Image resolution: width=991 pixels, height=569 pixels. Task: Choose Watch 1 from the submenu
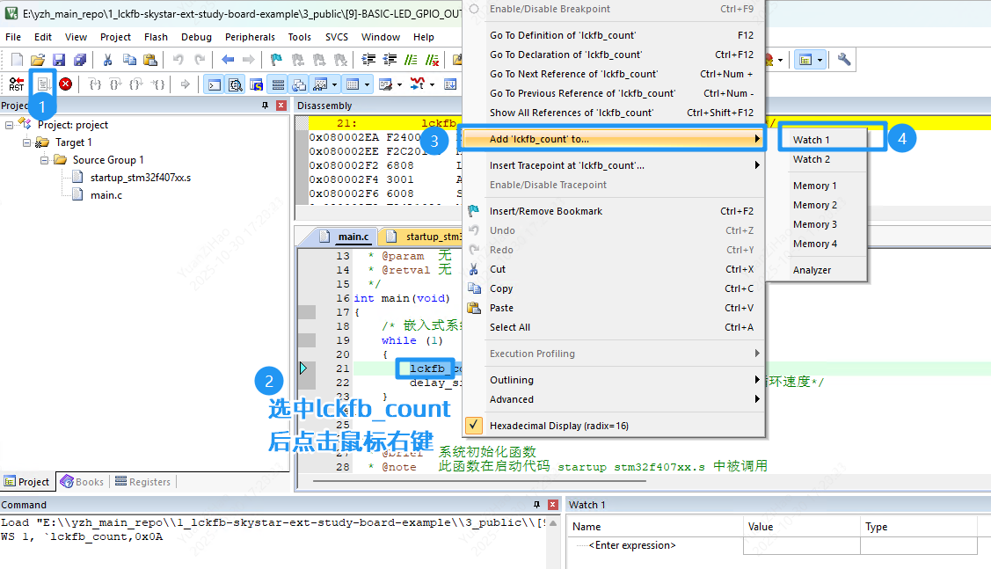pos(811,140)
